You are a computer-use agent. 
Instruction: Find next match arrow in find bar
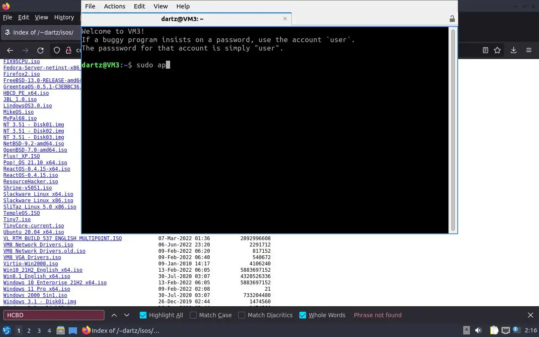point(127,315)
